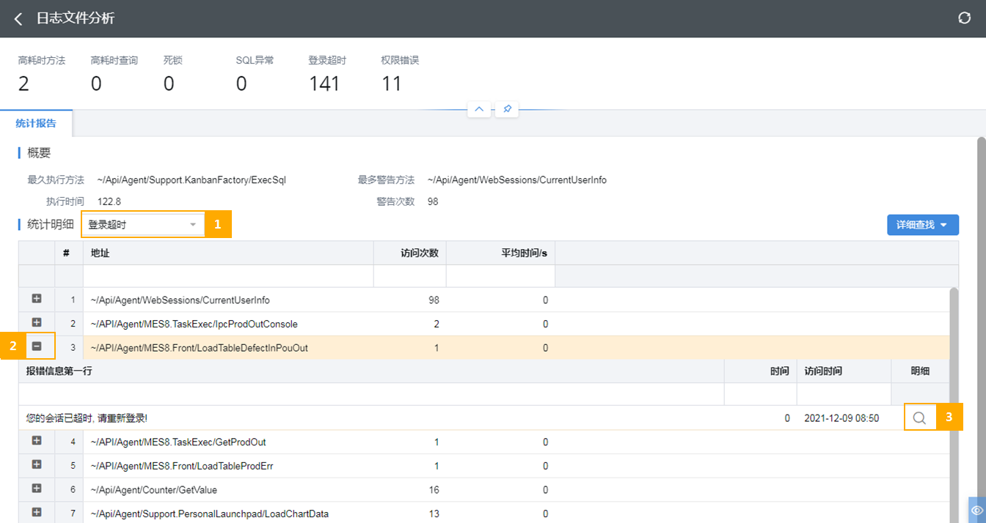Expand the TaskExec/IpcProdOutConsole row

[x=37, y=323]
